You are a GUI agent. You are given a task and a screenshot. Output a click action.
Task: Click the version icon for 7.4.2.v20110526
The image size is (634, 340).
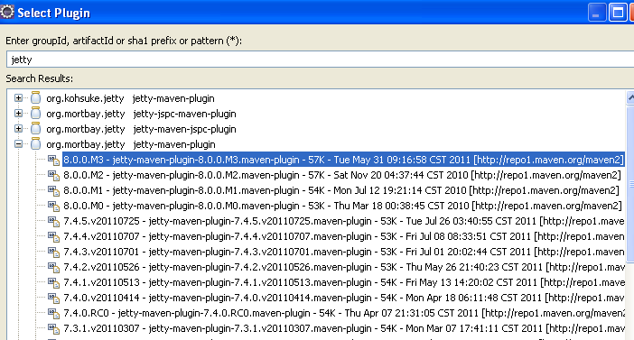[54, 267]
